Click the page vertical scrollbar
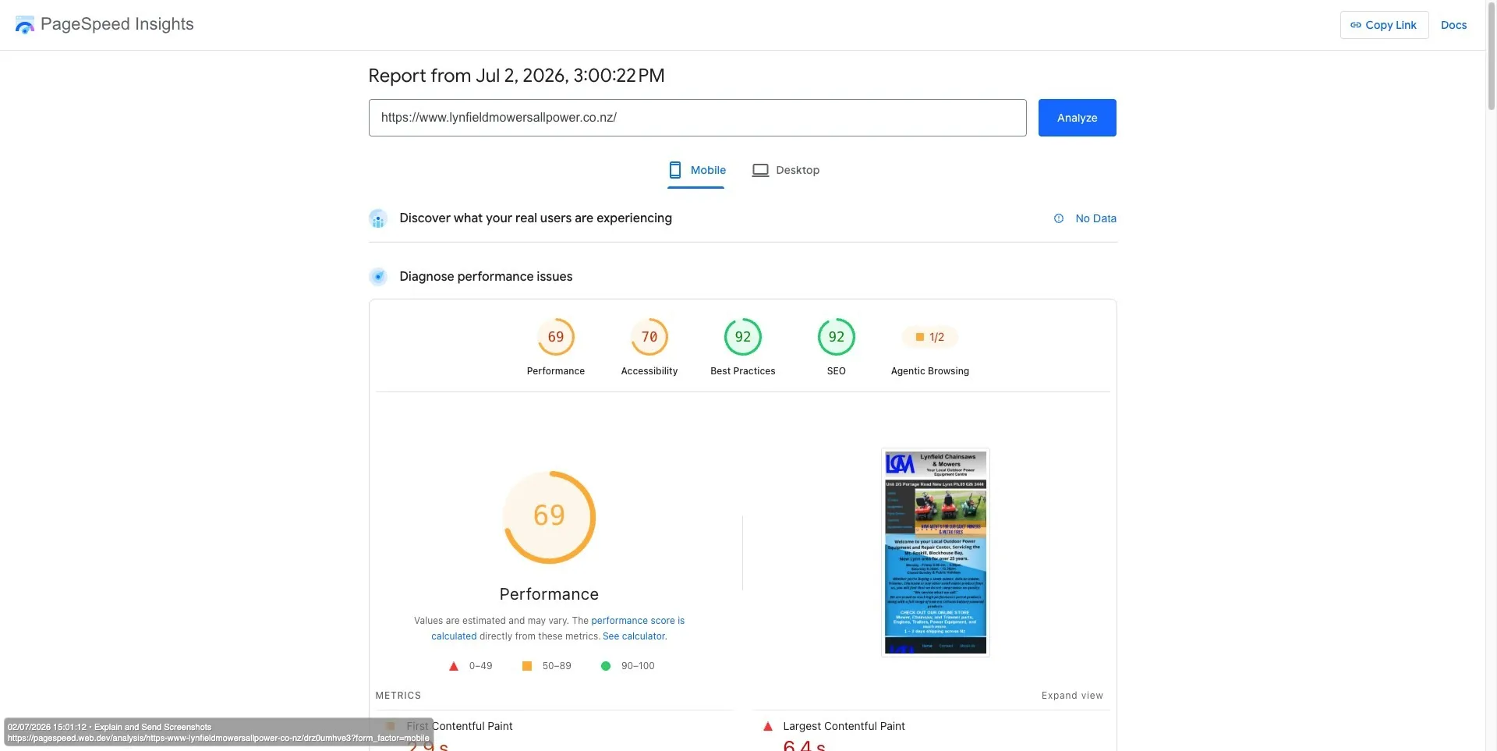1497x751 pixels. (1491, 56)
